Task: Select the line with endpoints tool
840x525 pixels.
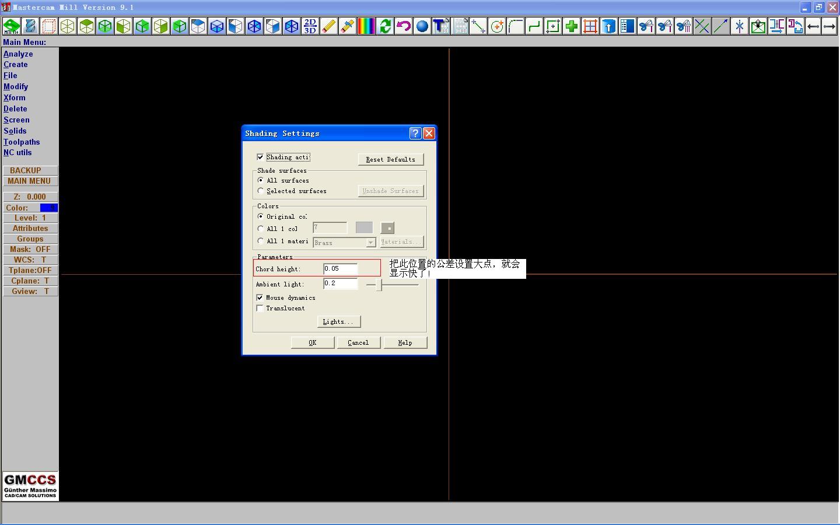Action: [x=478, y=26]
